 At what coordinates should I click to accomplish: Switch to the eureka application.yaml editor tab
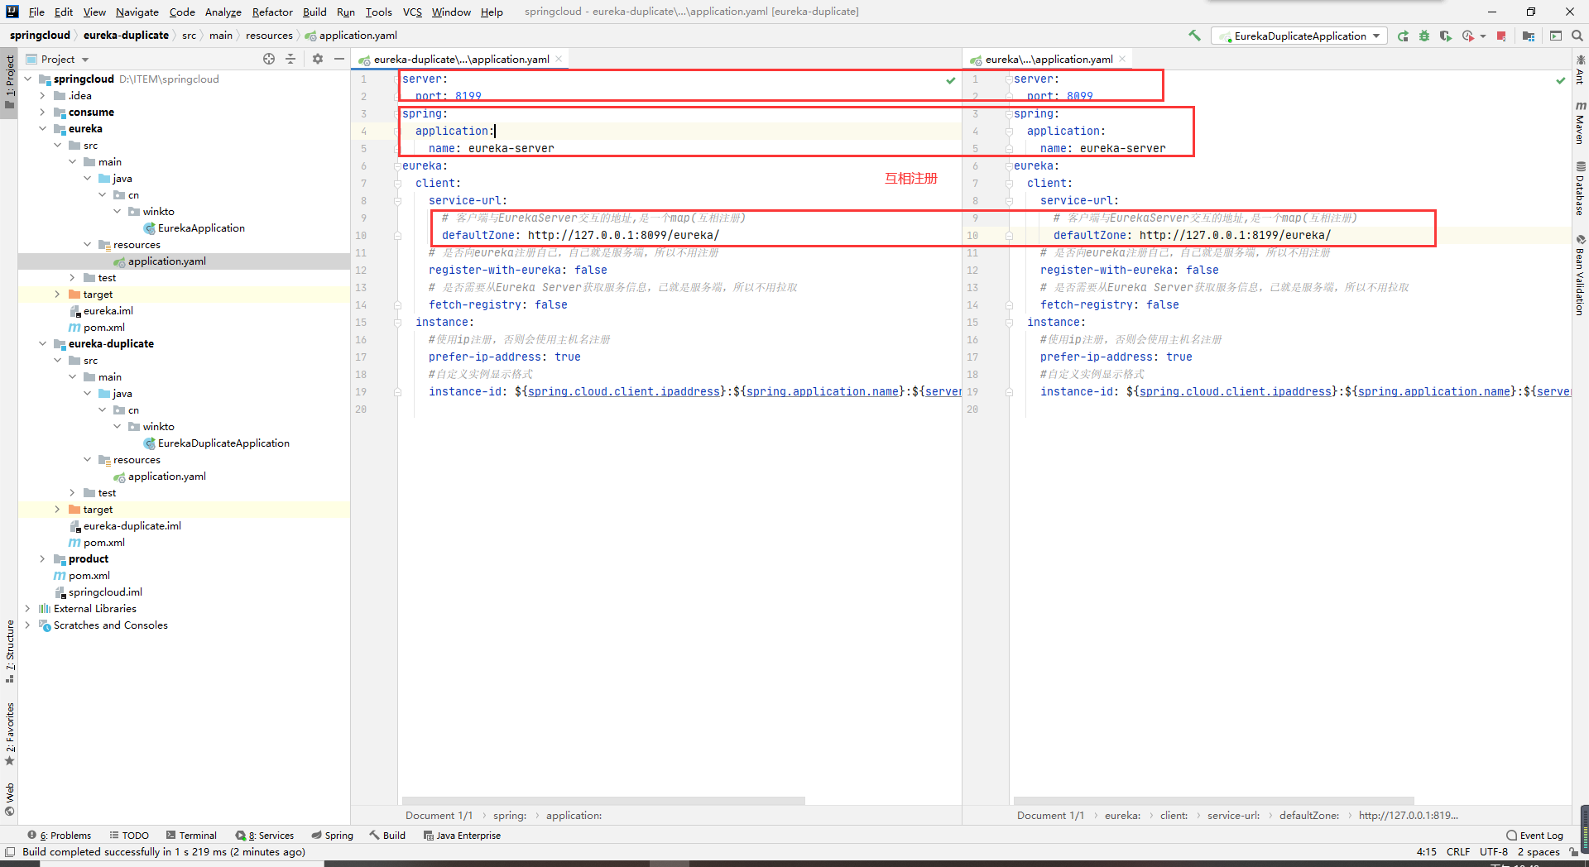pyautogui.click(x=1049, y=59)
